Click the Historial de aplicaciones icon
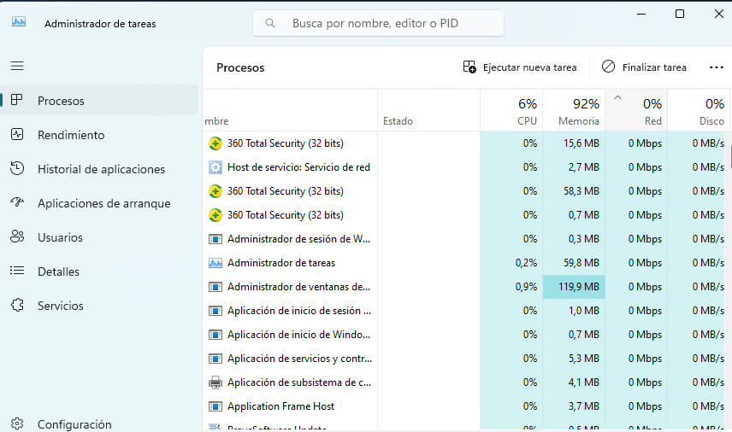Screen dimensions: 732x432 (x=17, y=168)
